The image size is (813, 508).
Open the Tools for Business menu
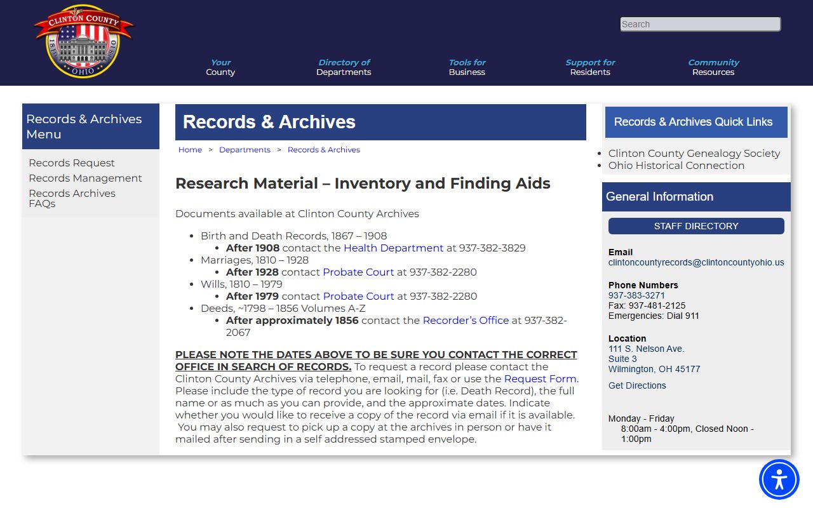click(x=467, y=67)
